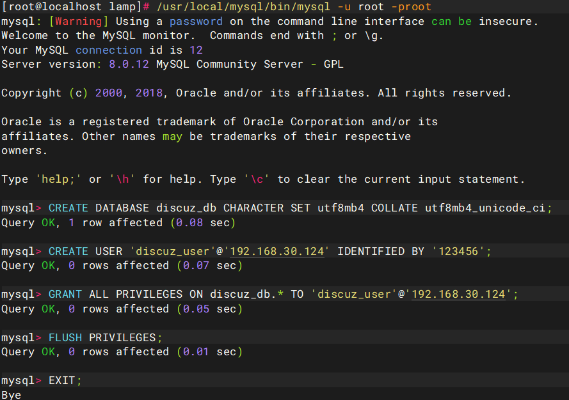This screenshot has width=569, height=400.
Task: Click the word 'password' in warning line
Action: pos(196,21)
